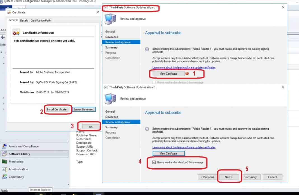
Task: Close the Certificate dialog
Action: tap(98, 12)
